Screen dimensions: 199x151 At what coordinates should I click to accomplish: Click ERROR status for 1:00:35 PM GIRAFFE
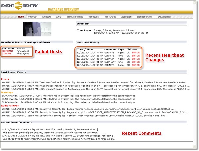(136, 65)
